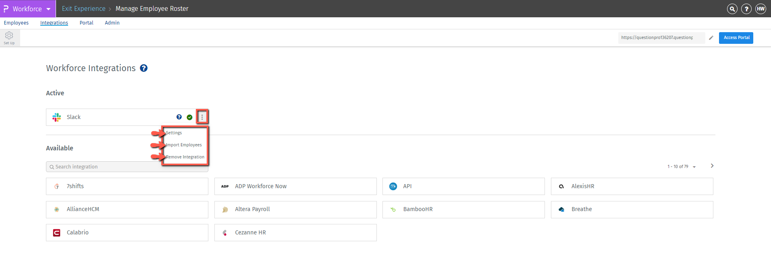Switch to the Integrations tab

point(54,23)
